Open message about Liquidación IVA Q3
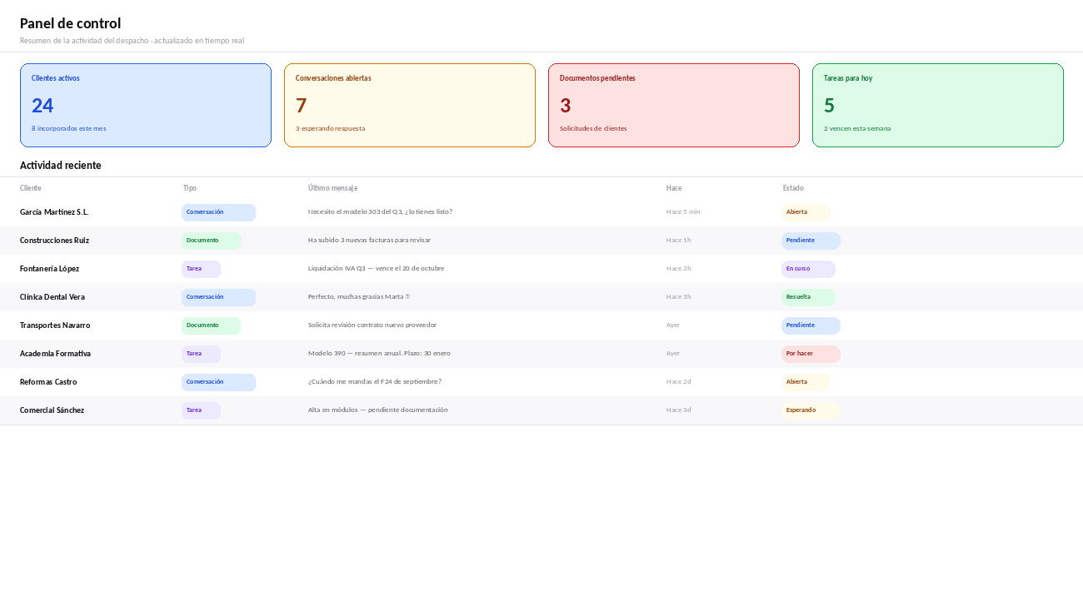Image resolution: width=1083 pixels, height=616 pixels. pyautogui.click(x=376, y=269)
